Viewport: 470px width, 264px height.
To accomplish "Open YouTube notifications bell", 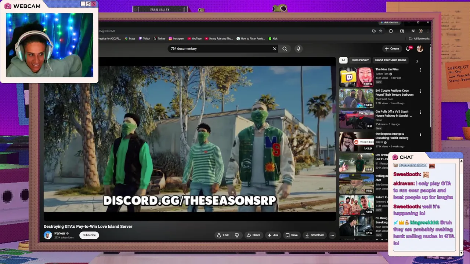I will (x=408, y=48).
